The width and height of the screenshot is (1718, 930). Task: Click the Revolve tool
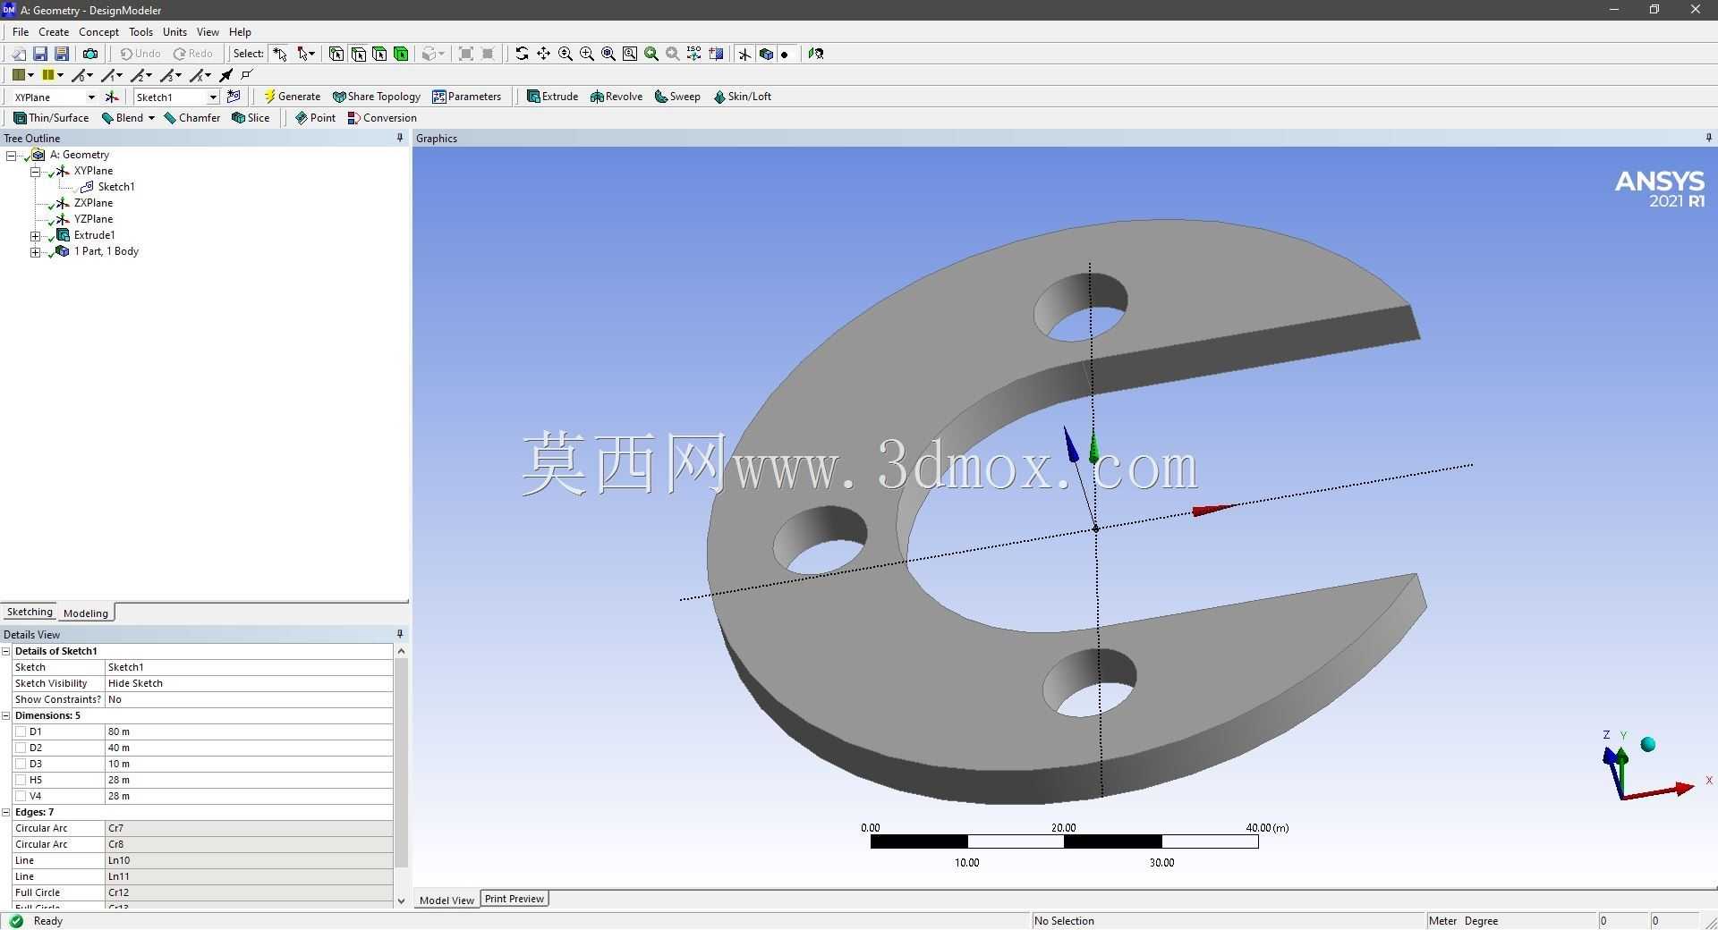pos(617,97)
